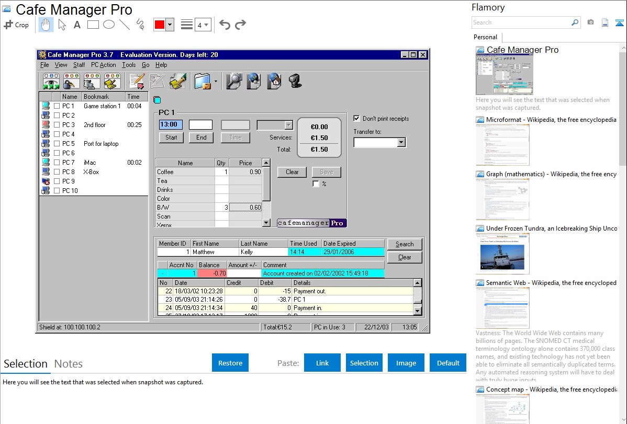
Task: Expand the line width dropdown
Action: tap(203, 25)
